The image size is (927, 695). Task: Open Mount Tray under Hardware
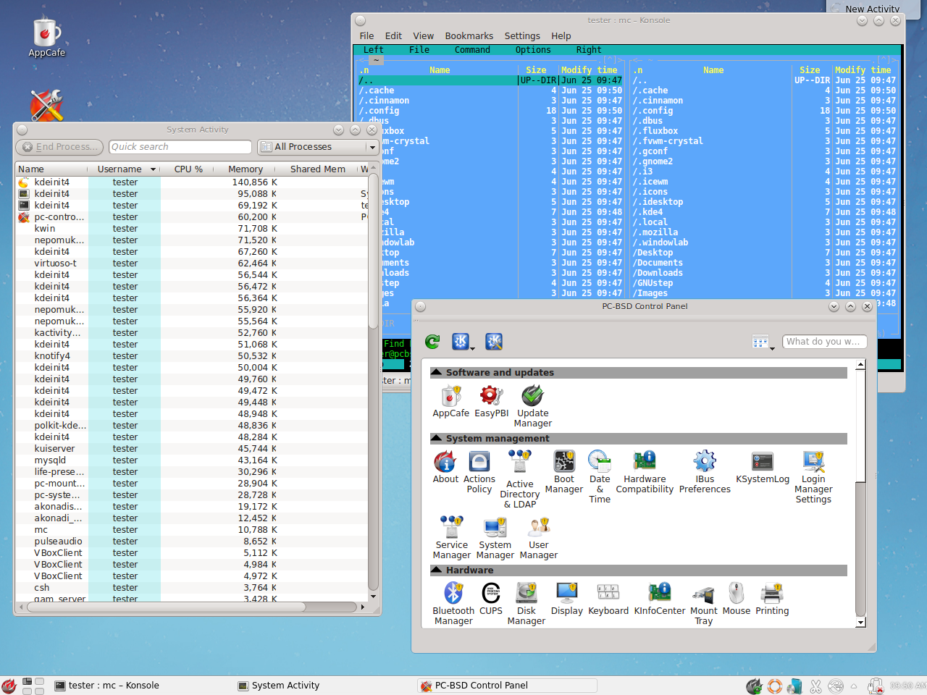tap(704, 603)
